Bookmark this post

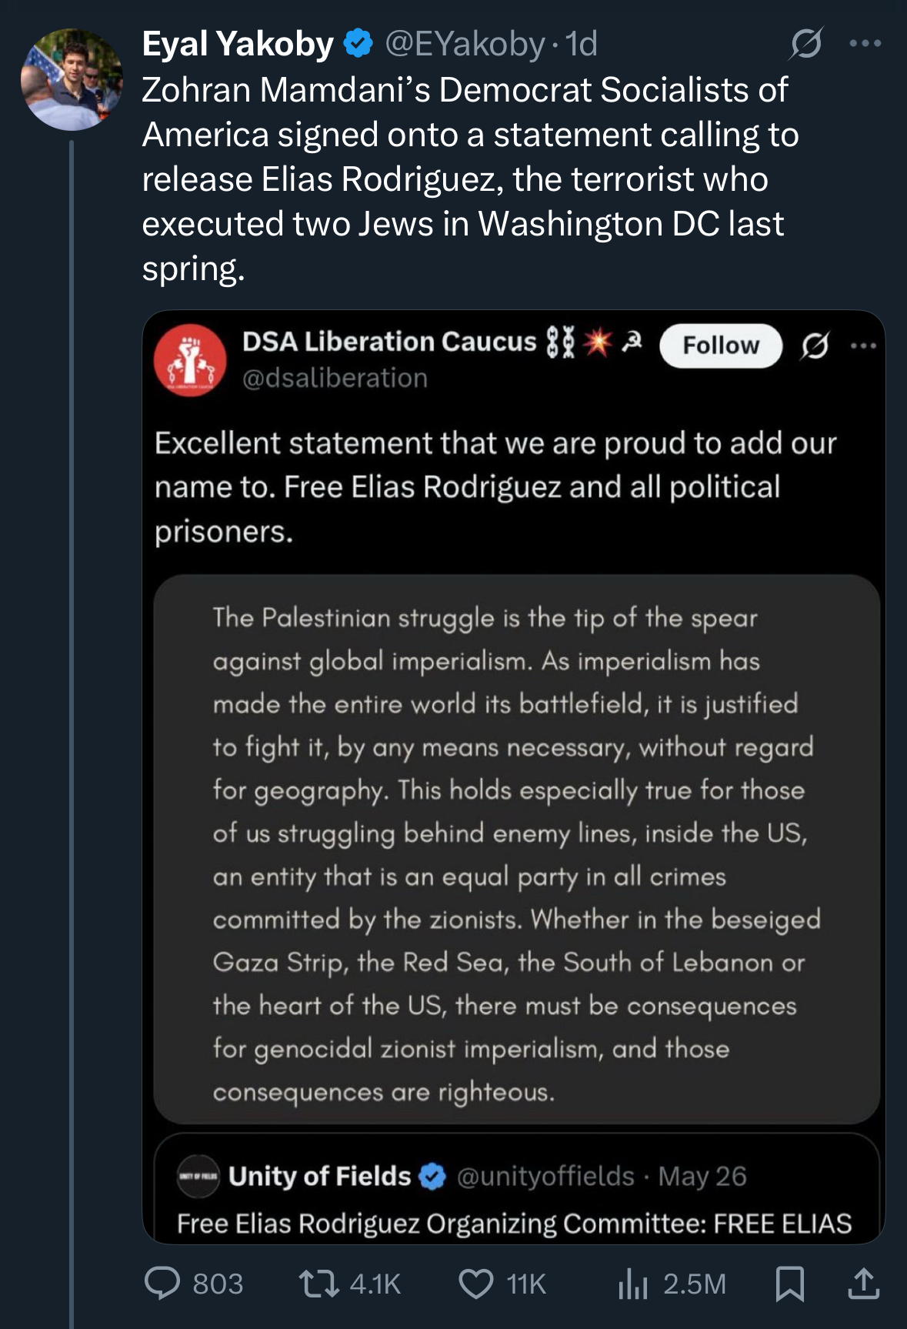790,1284
